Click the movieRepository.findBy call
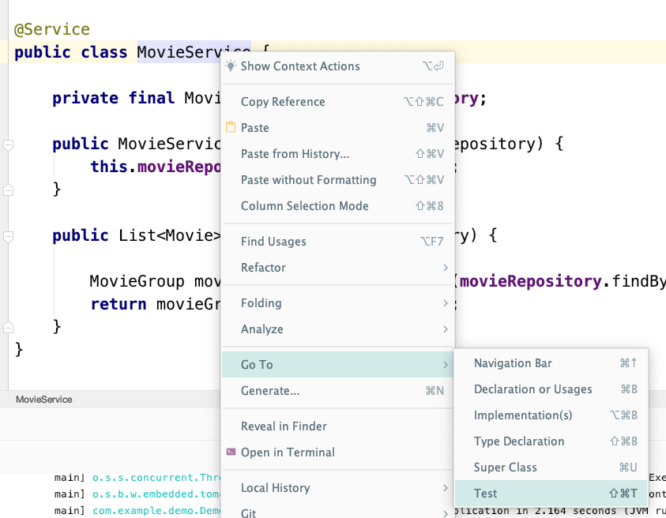This screenshot has height=518, width=666. pyautogui.click(x=563, y=281)
